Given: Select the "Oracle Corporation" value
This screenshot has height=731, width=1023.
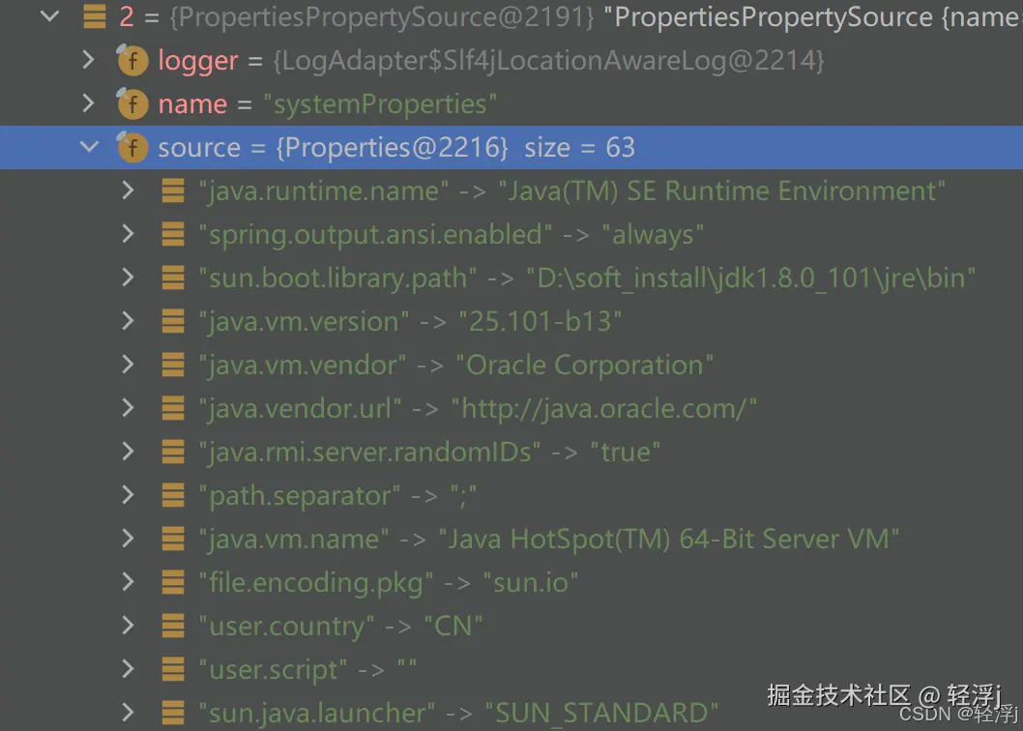Looking at the screenshot, I should pyautogui.click(x=585, y=365).
